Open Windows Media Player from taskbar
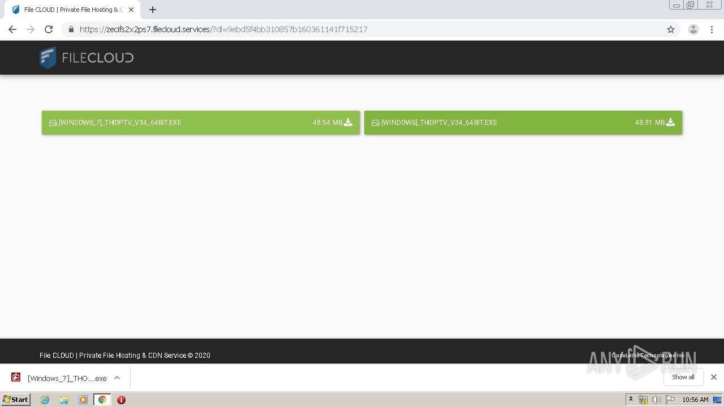The height and width of the screenshot is (407, 724). click(83, 400)
